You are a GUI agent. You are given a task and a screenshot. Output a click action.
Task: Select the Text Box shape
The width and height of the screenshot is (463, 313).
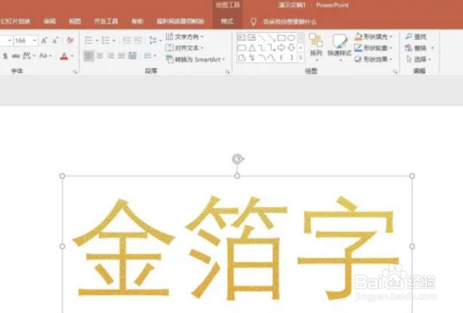tap(241, 38)
